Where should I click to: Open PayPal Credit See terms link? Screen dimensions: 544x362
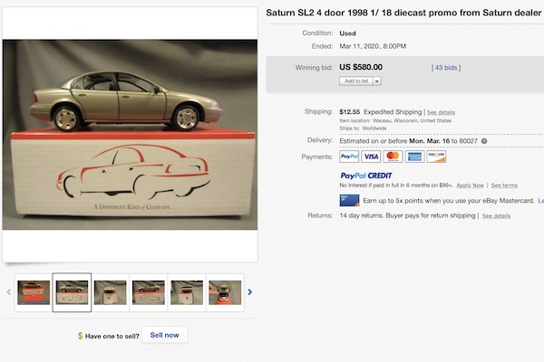503,185
